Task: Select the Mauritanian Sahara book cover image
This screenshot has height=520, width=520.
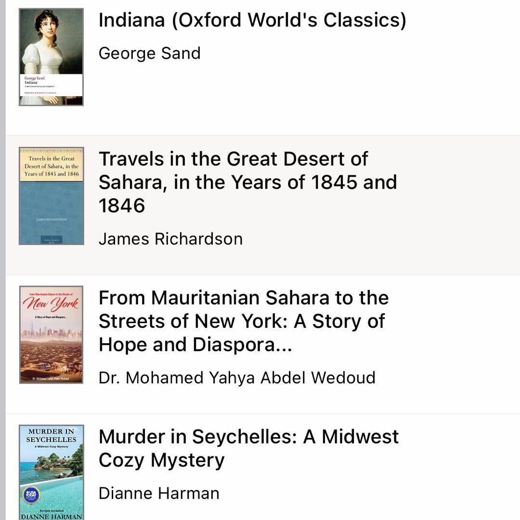Action: (x=51, y=335)
